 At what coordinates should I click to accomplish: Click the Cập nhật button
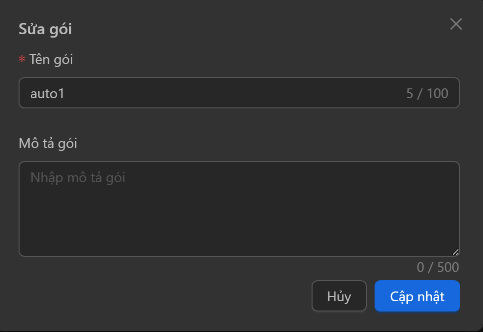pyautogui.click(x=417, y=296)
